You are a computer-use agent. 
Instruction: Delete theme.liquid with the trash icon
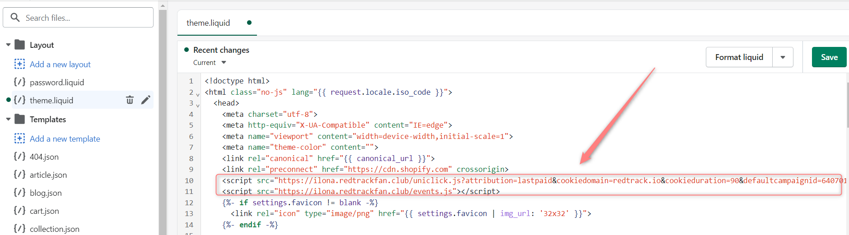130,100
